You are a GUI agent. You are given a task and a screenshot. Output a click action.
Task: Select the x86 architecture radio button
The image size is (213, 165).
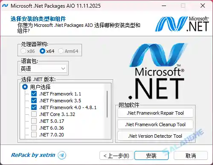pos(23,51)
